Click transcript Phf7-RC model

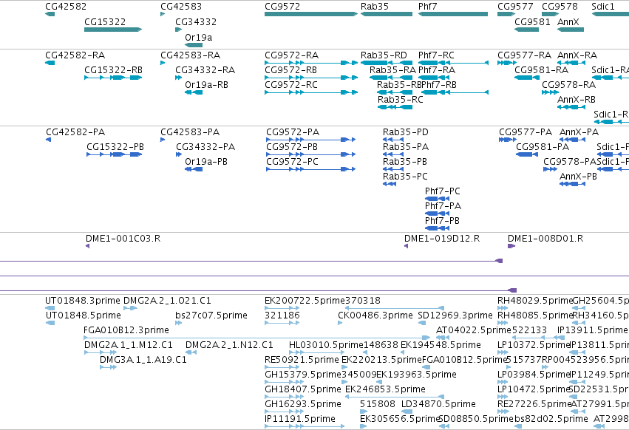point(453,63)
